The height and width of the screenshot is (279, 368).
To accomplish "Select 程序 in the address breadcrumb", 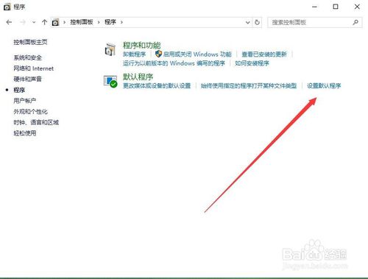I will pos(110,22).
